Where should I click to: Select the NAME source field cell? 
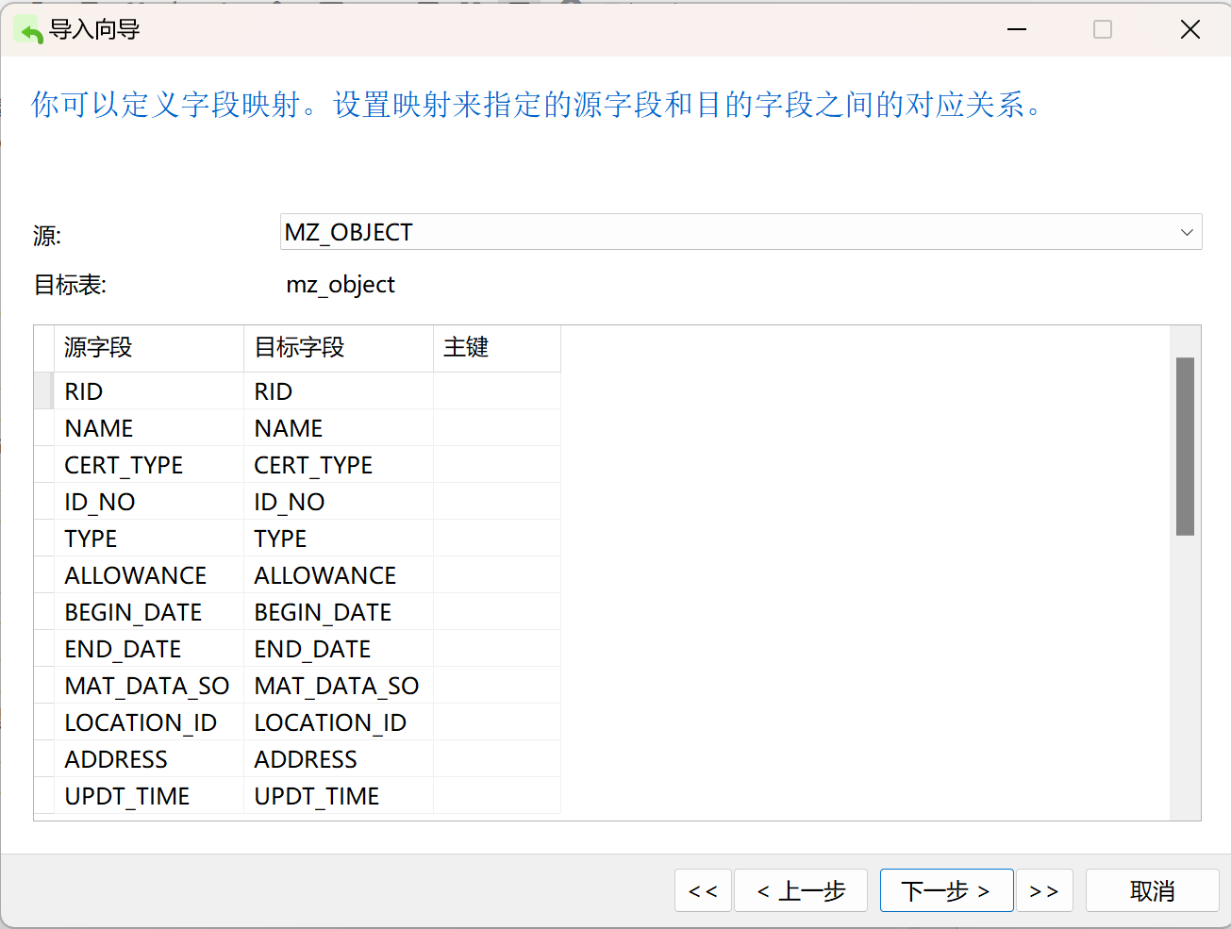149,428
